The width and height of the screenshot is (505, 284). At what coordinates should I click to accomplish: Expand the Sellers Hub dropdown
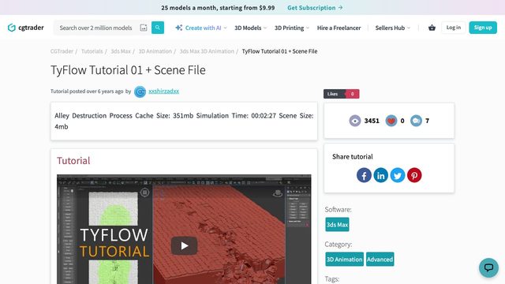(x=393, y=28)
